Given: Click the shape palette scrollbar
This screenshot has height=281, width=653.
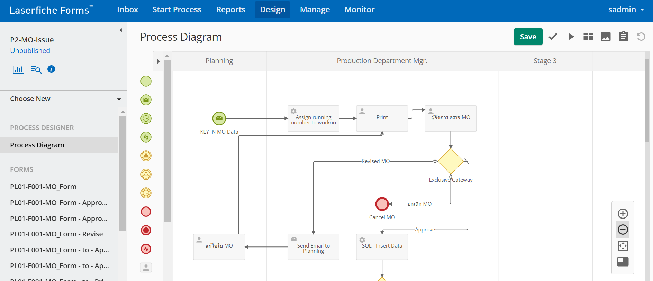Looking at the screenshot, I should click(167, 141).
